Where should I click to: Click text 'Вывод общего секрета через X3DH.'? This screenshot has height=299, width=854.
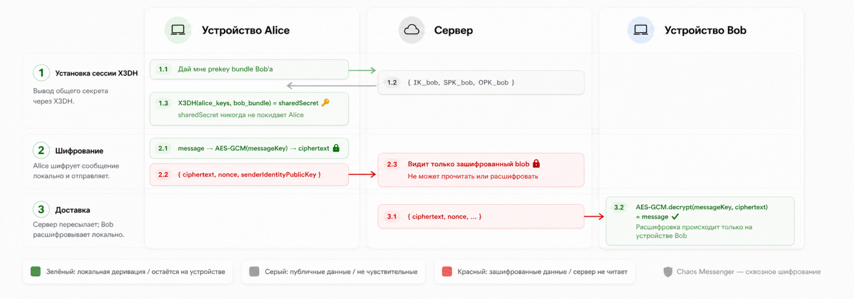click(70, 96)
